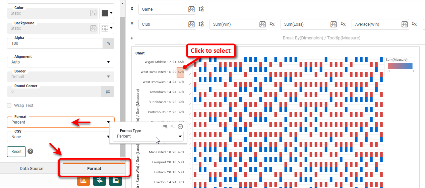
Task: Click the transparent Background swatch
Action: click(105, 28)
